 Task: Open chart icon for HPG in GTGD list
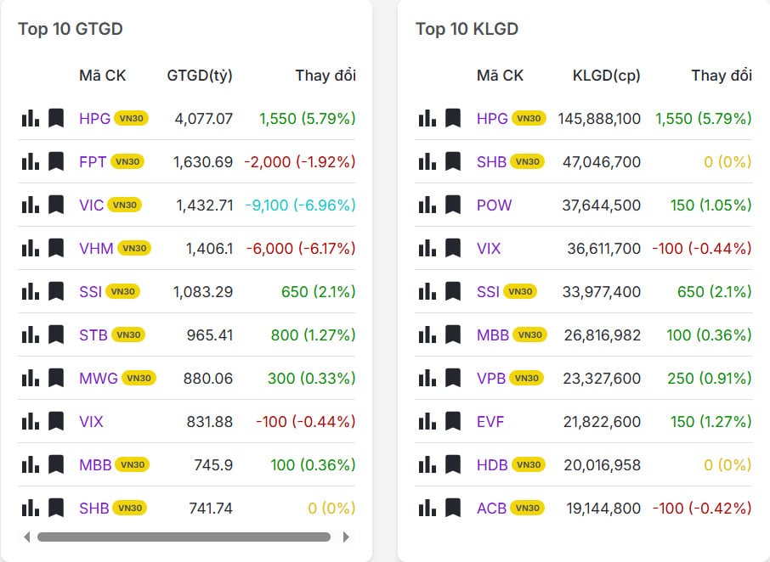coord(31,118)
